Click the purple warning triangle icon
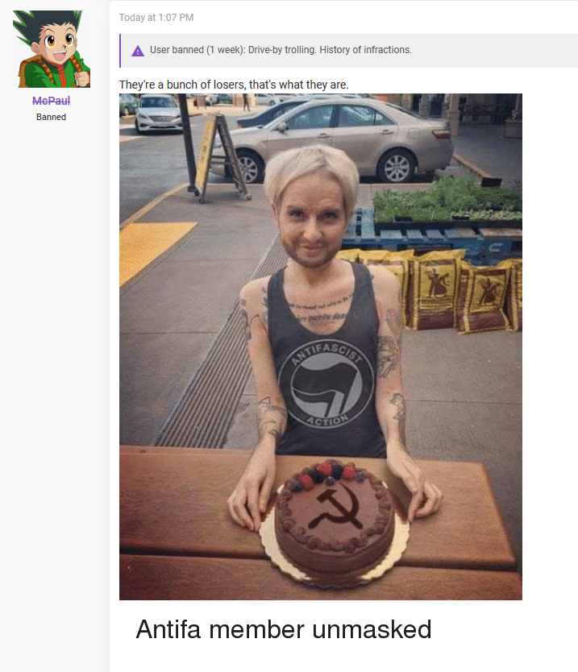The image size is (578, 672). pyautogui.click(x=138, y=51)
